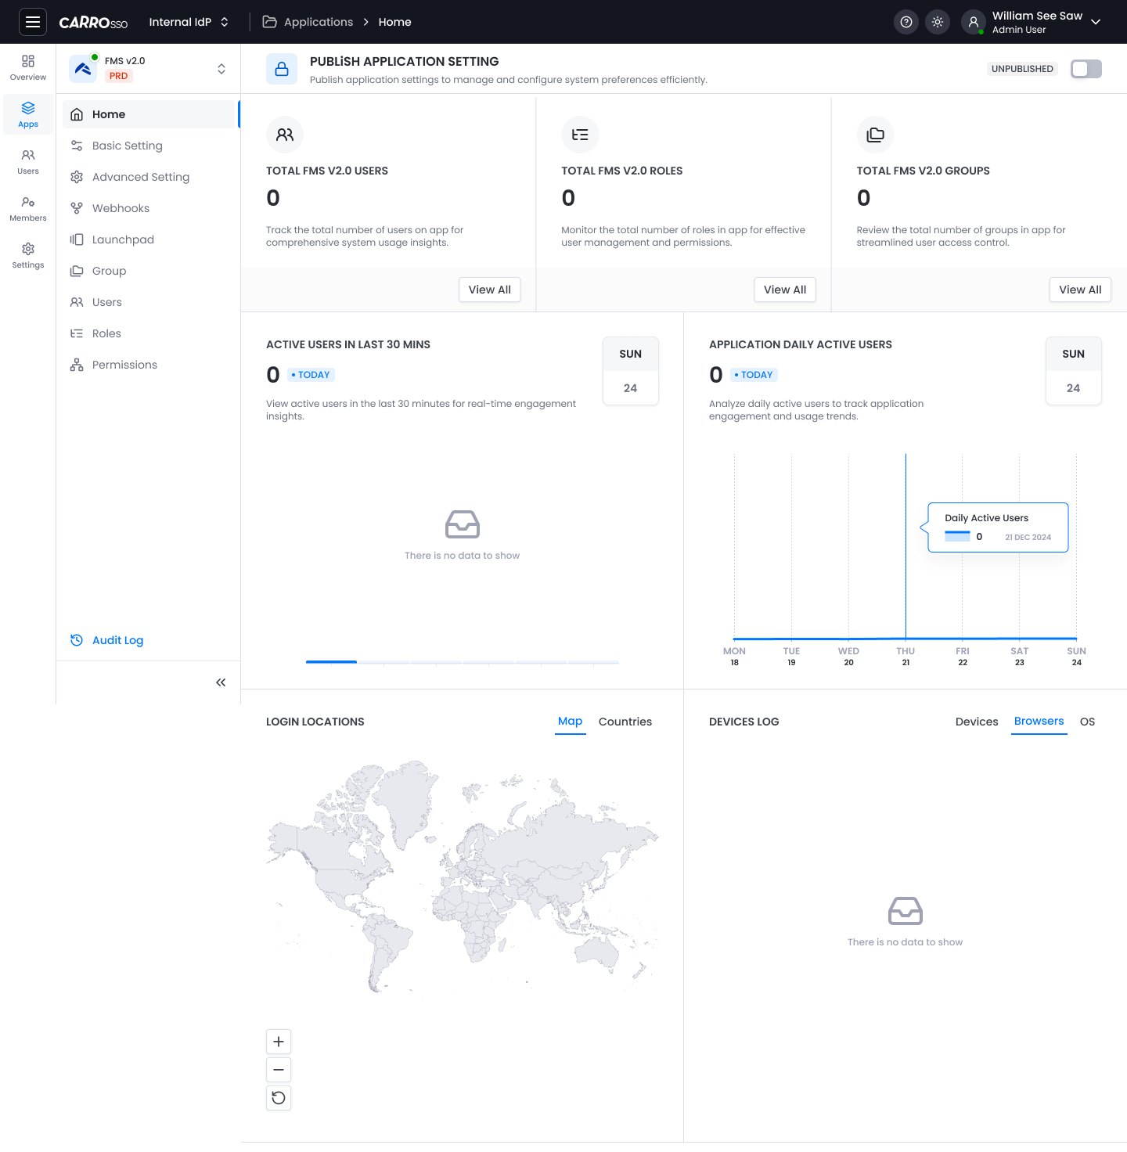Toggle the light/dark theme sun icon
Viewport: 1127px width, 1152px height.
point(938,22)
